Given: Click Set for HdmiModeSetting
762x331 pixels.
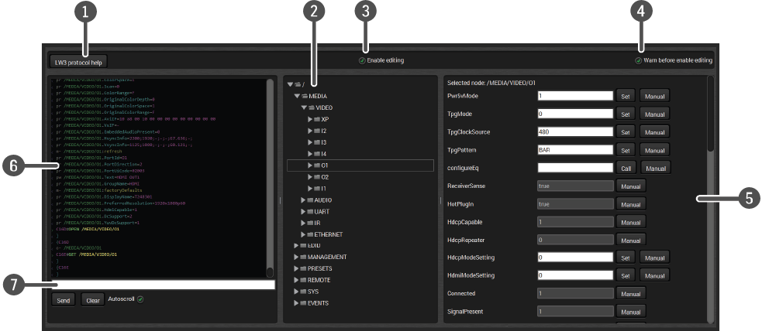Looking at the screenshot, I should coord(626,276).
